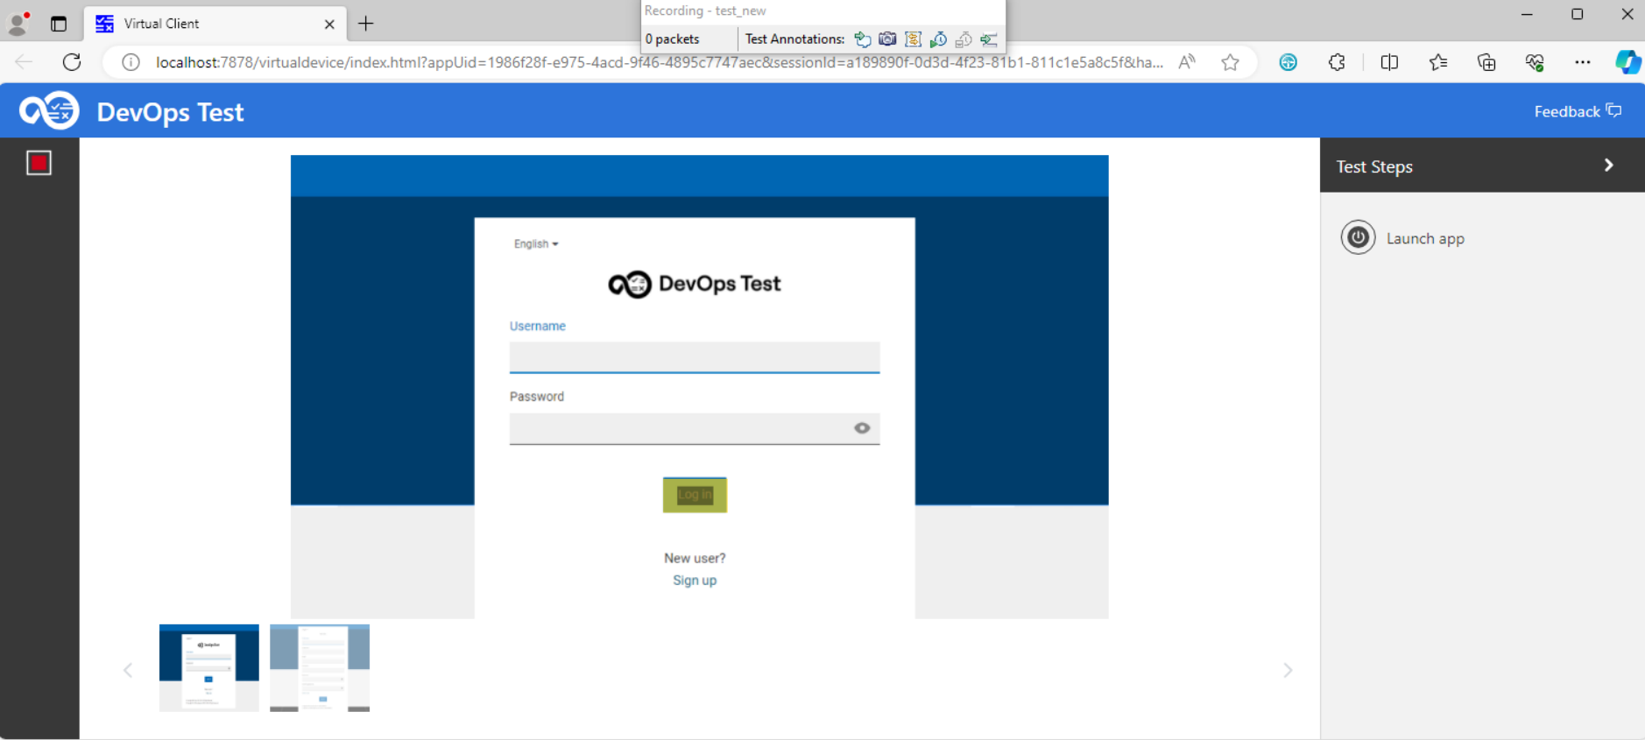Close the Virtual Client tab
The width and height of the screenshot is (1645, 740).
(x=329, y=25)
